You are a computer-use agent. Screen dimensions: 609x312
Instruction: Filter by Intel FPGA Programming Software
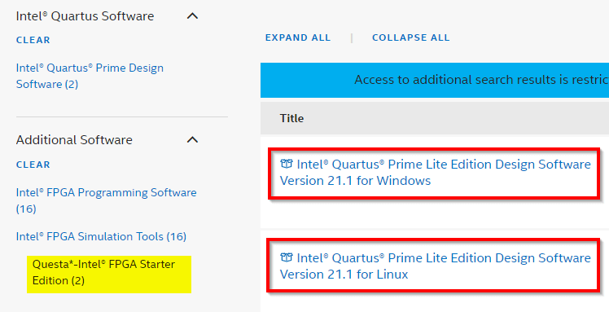click(107, 200)
